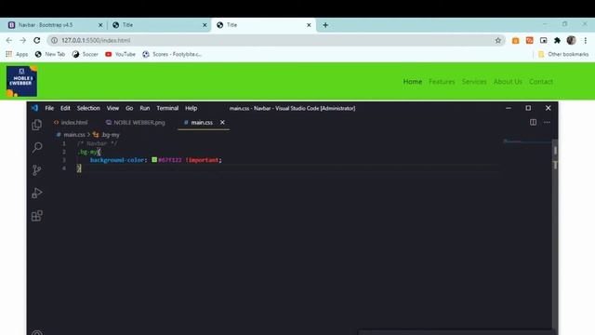Open a new browser tab
595x335 pixels.
(325, 25)
